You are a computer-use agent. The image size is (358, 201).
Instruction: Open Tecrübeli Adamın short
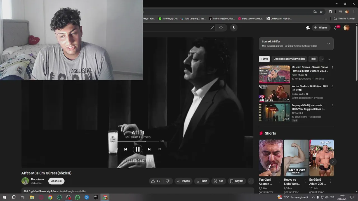tap(271, 158)
